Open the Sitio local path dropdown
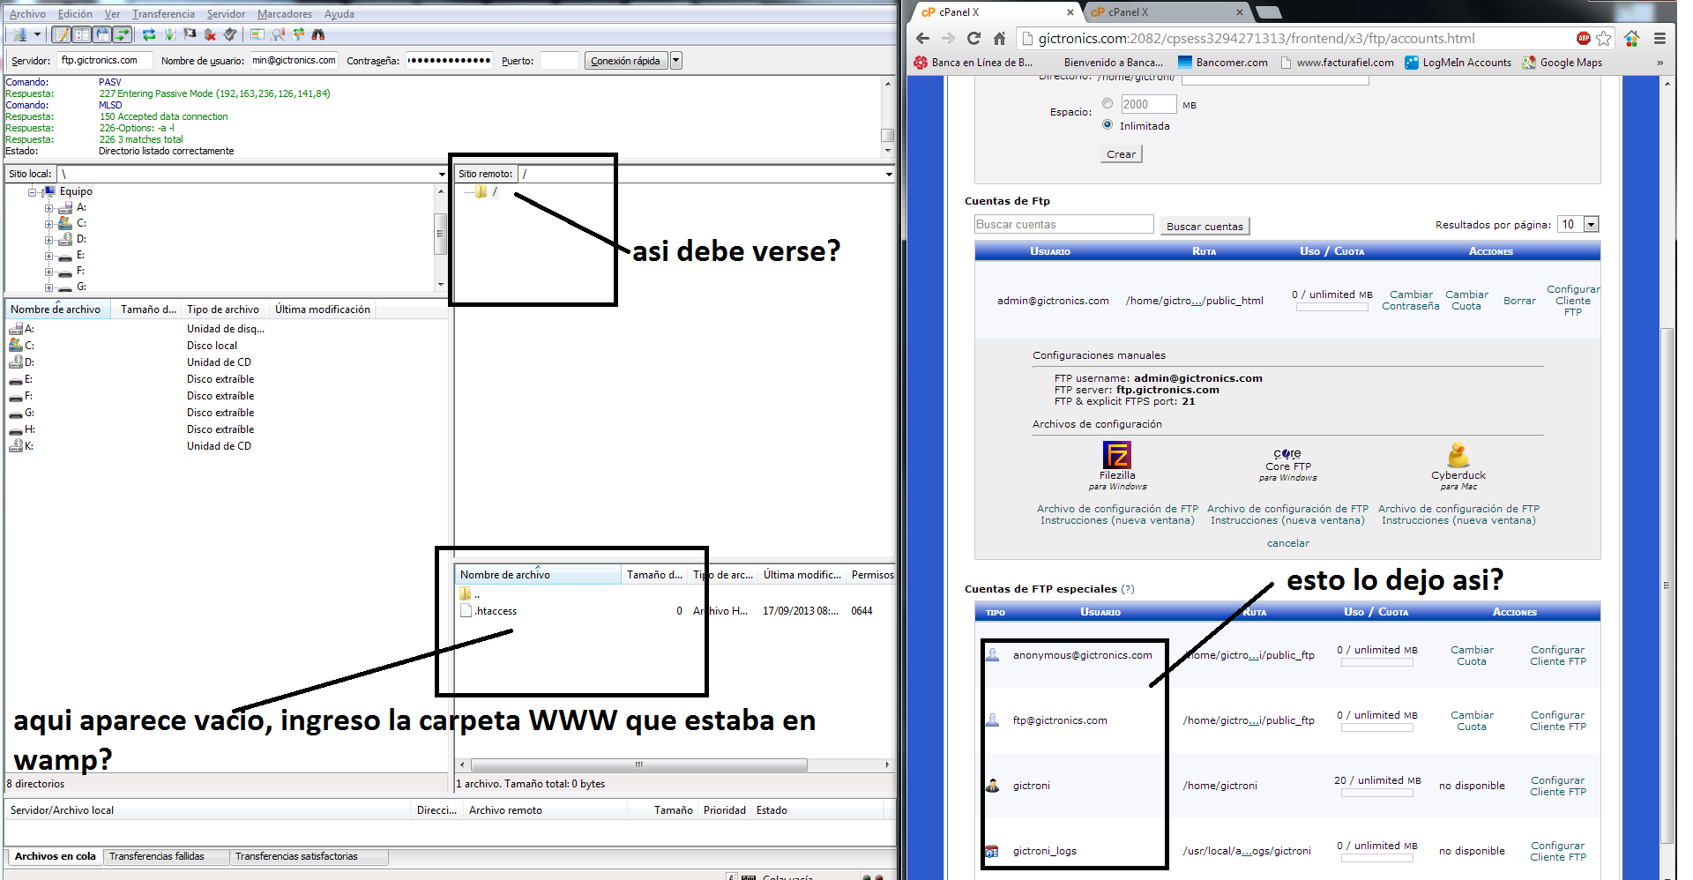The image size is (1693, 880). 442,174
